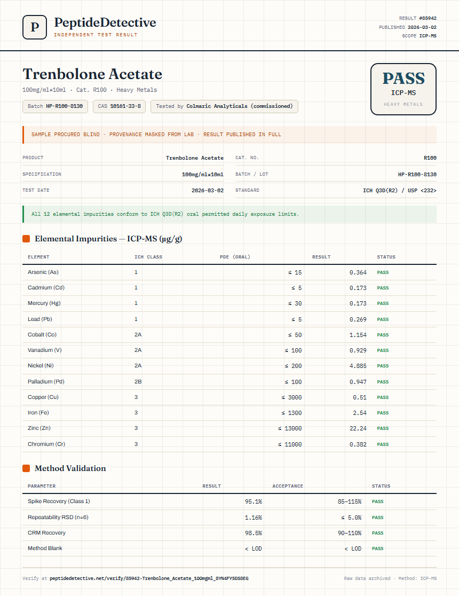Image resolution: width=459 pixels, height=596 pixels.
Task: Select the CAS 10161-33-8 pill
Action: pos(120,106)
